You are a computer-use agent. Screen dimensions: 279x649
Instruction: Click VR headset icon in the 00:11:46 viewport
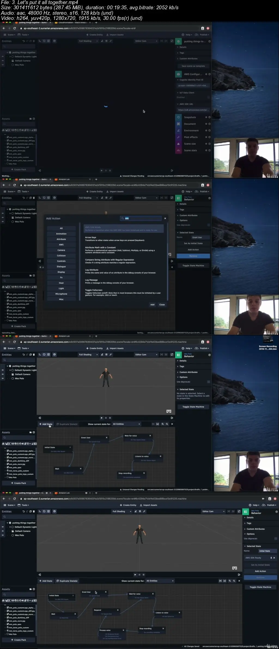(x=169, y=411)
